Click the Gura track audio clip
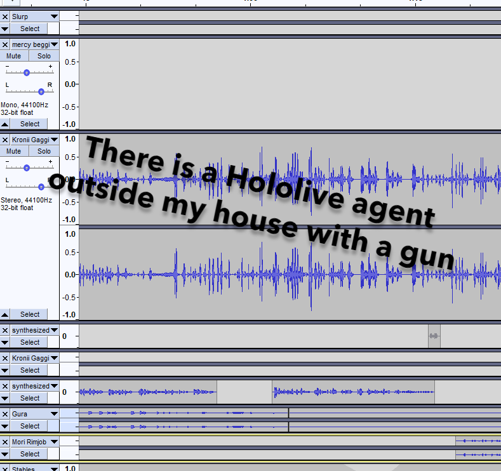Viewport: 501px width, 471px height. 184,420
